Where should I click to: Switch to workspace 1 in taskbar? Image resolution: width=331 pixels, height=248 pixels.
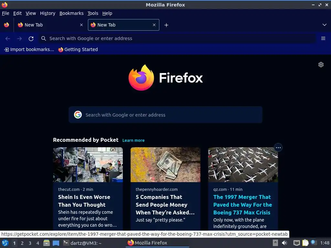tap(14, 243)
